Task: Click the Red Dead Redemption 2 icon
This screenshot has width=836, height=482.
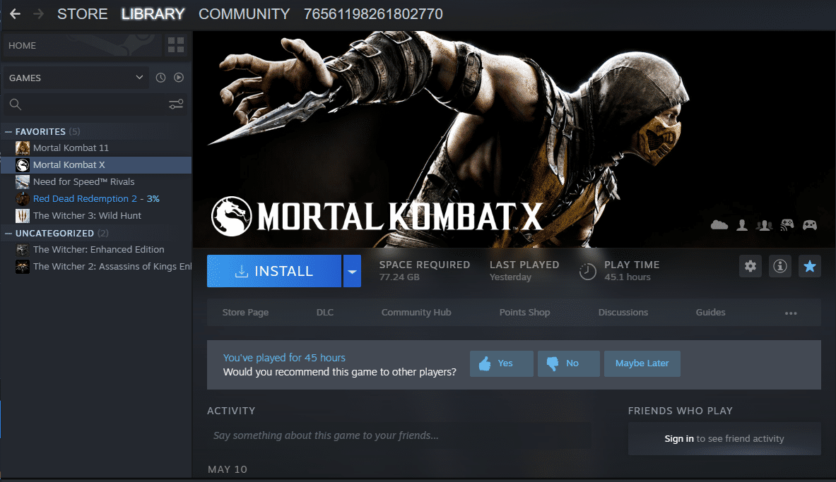Action: 23,199
